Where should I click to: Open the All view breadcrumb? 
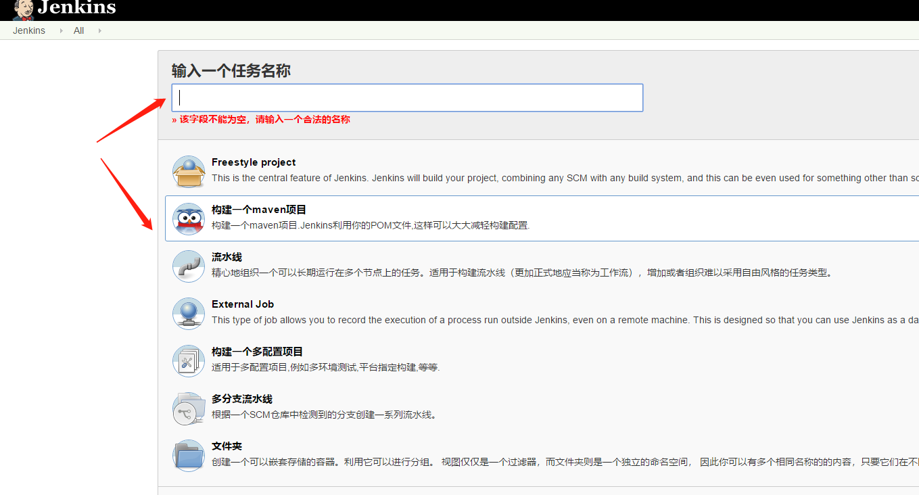click(79, 30)
